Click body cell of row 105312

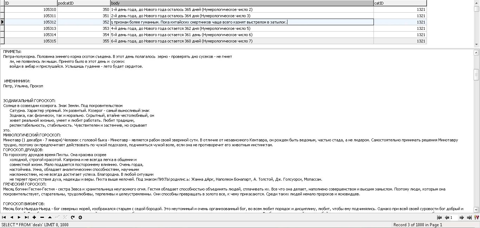pyautogui.click(x=242, y=22)
